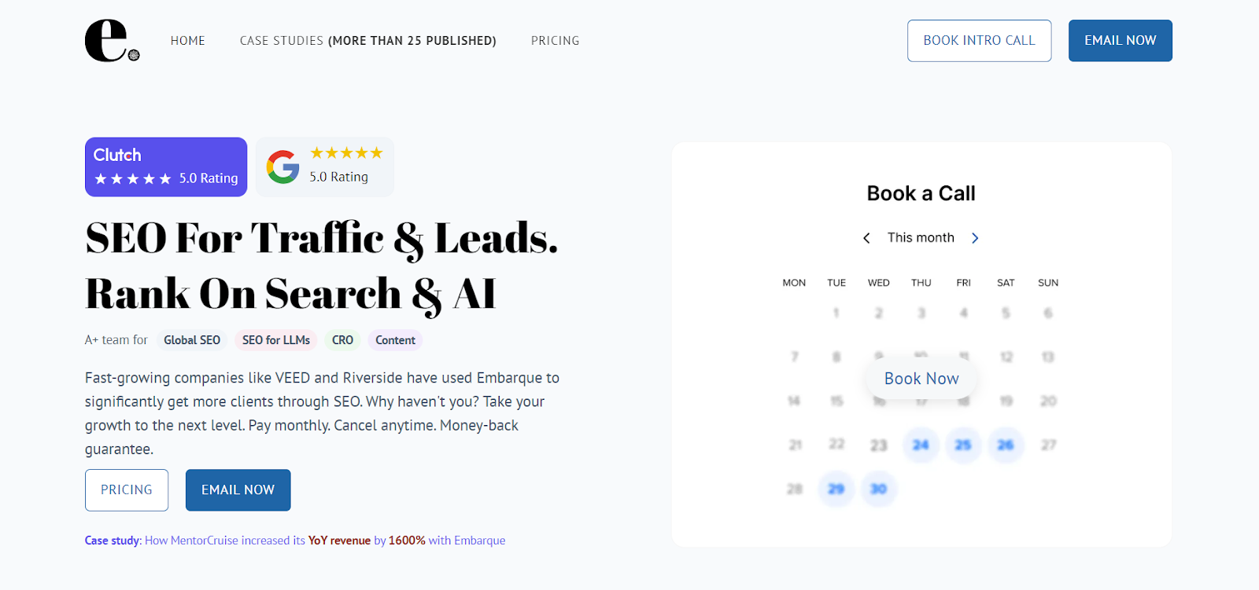Viewport: 1259px width, 590px height.
Task: Click date 23 in the calendar
Action: pyautogui.click(x=879, y=445)
